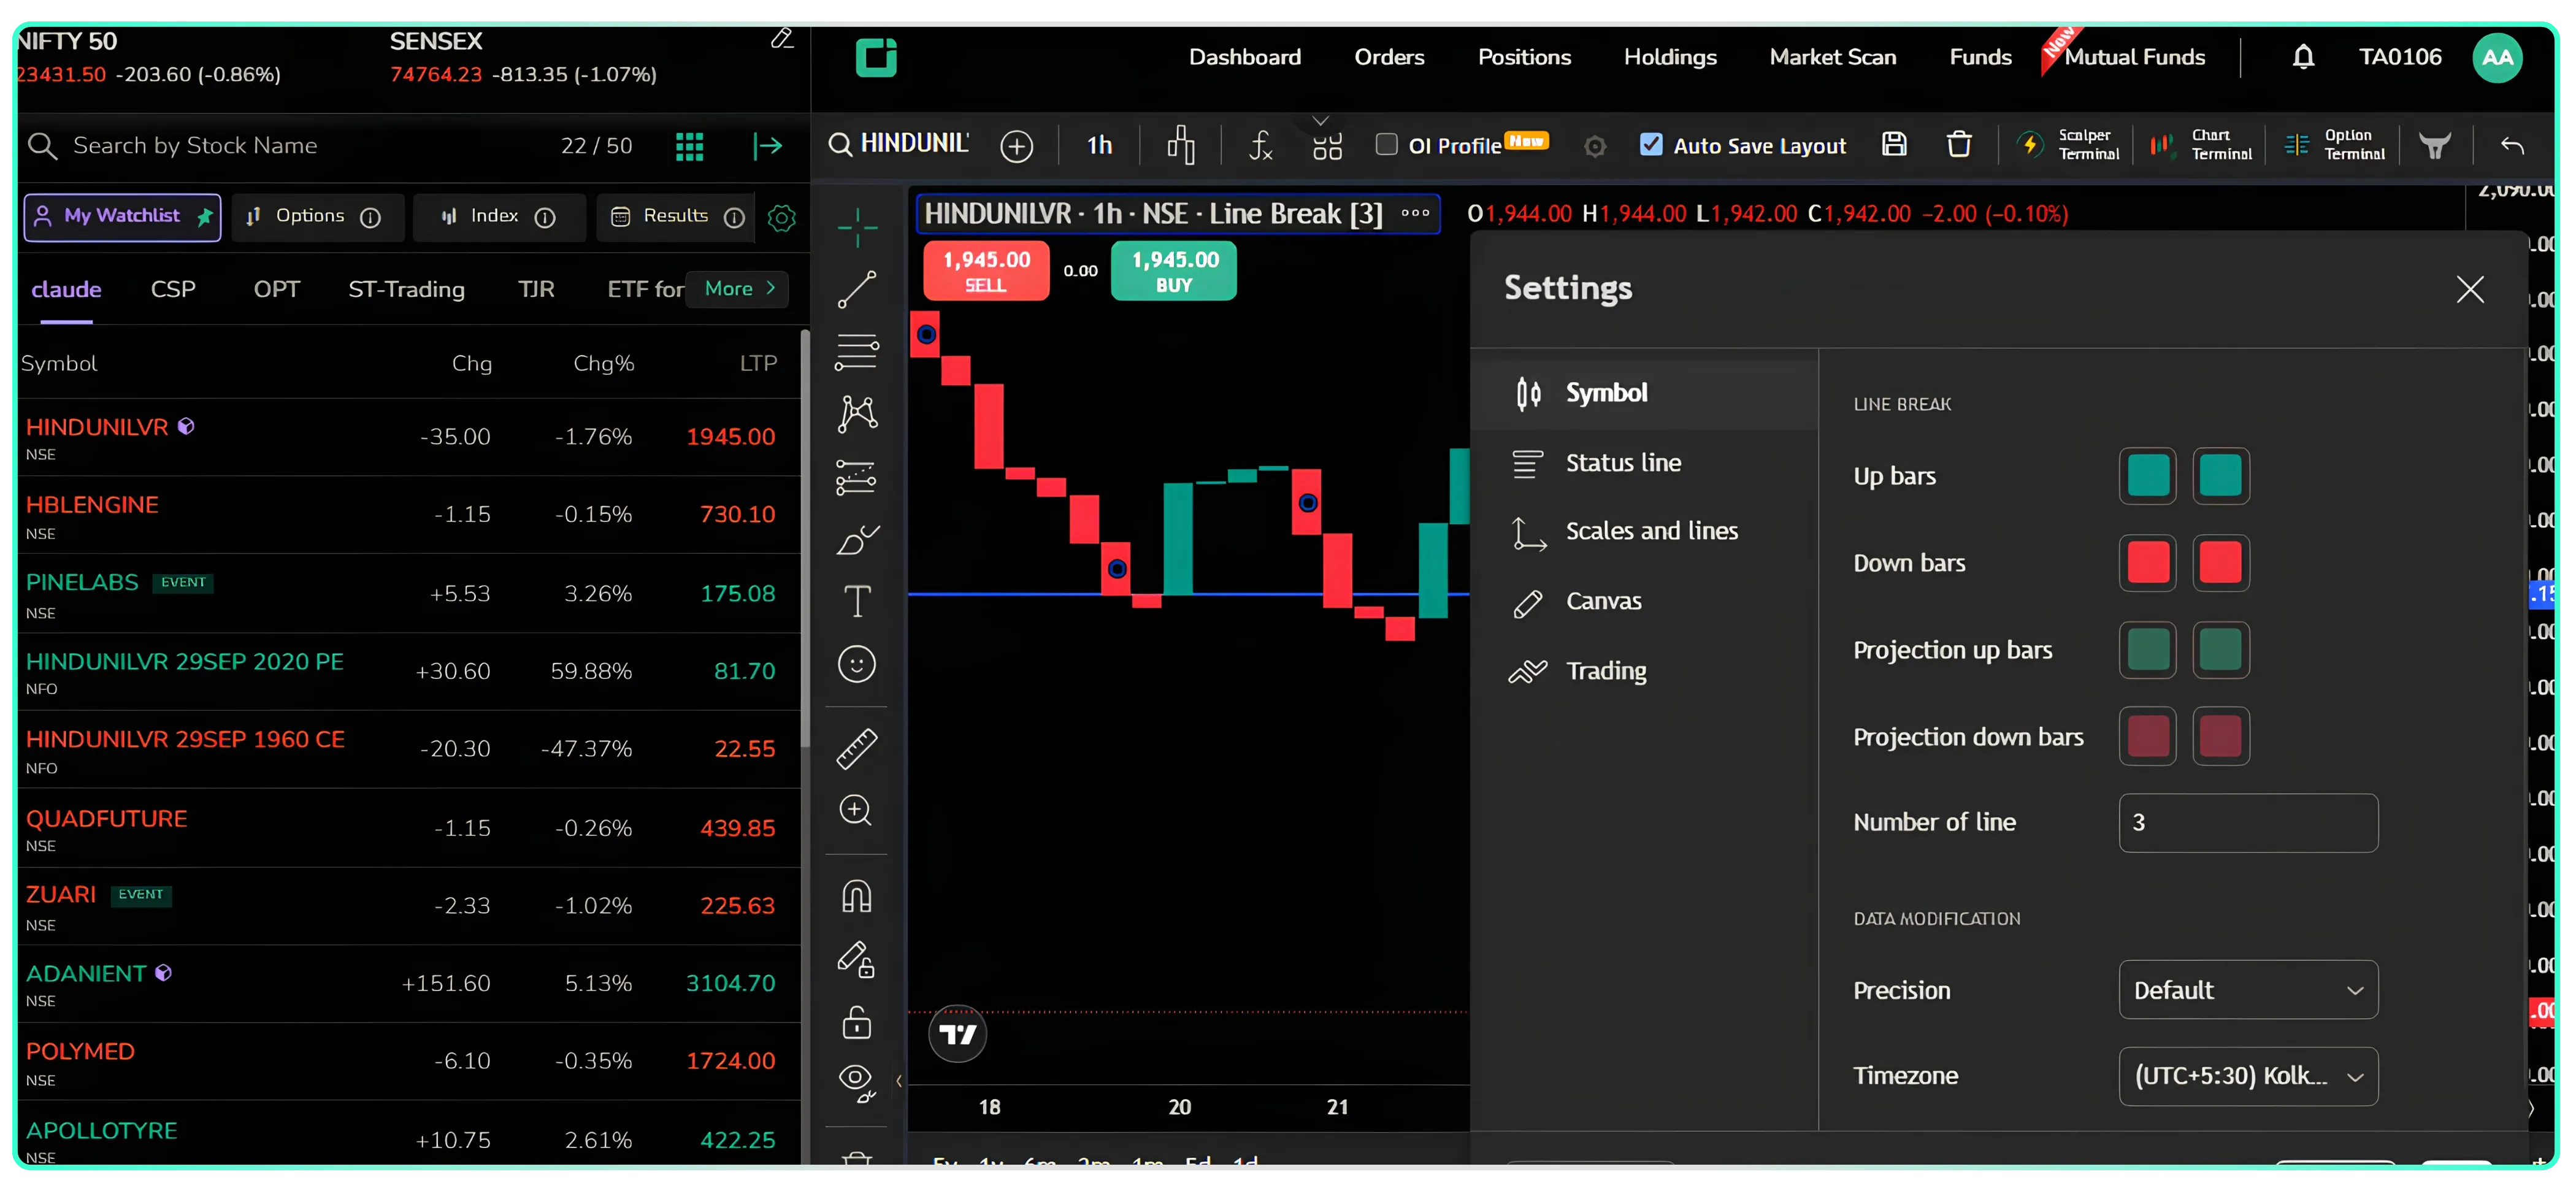The width and height of the screenshot is (2576, 1180).
Task: Click the BUY 1,945.00 button
Action: coord(1174,270)
